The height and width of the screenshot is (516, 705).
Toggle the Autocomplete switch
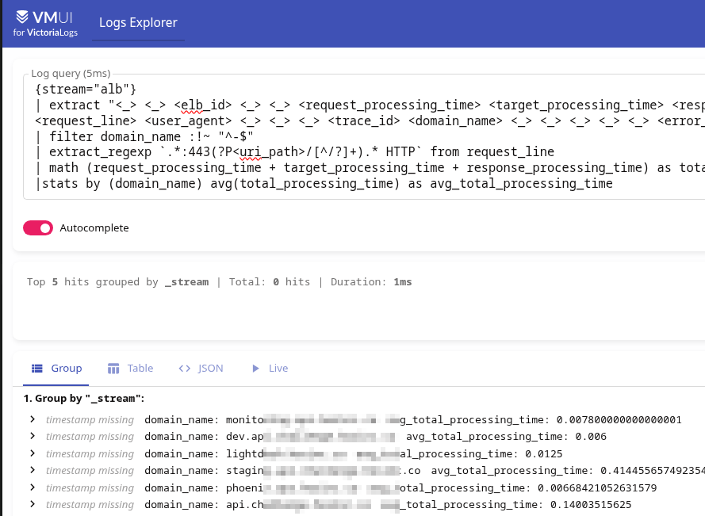(x=38, y=228)
